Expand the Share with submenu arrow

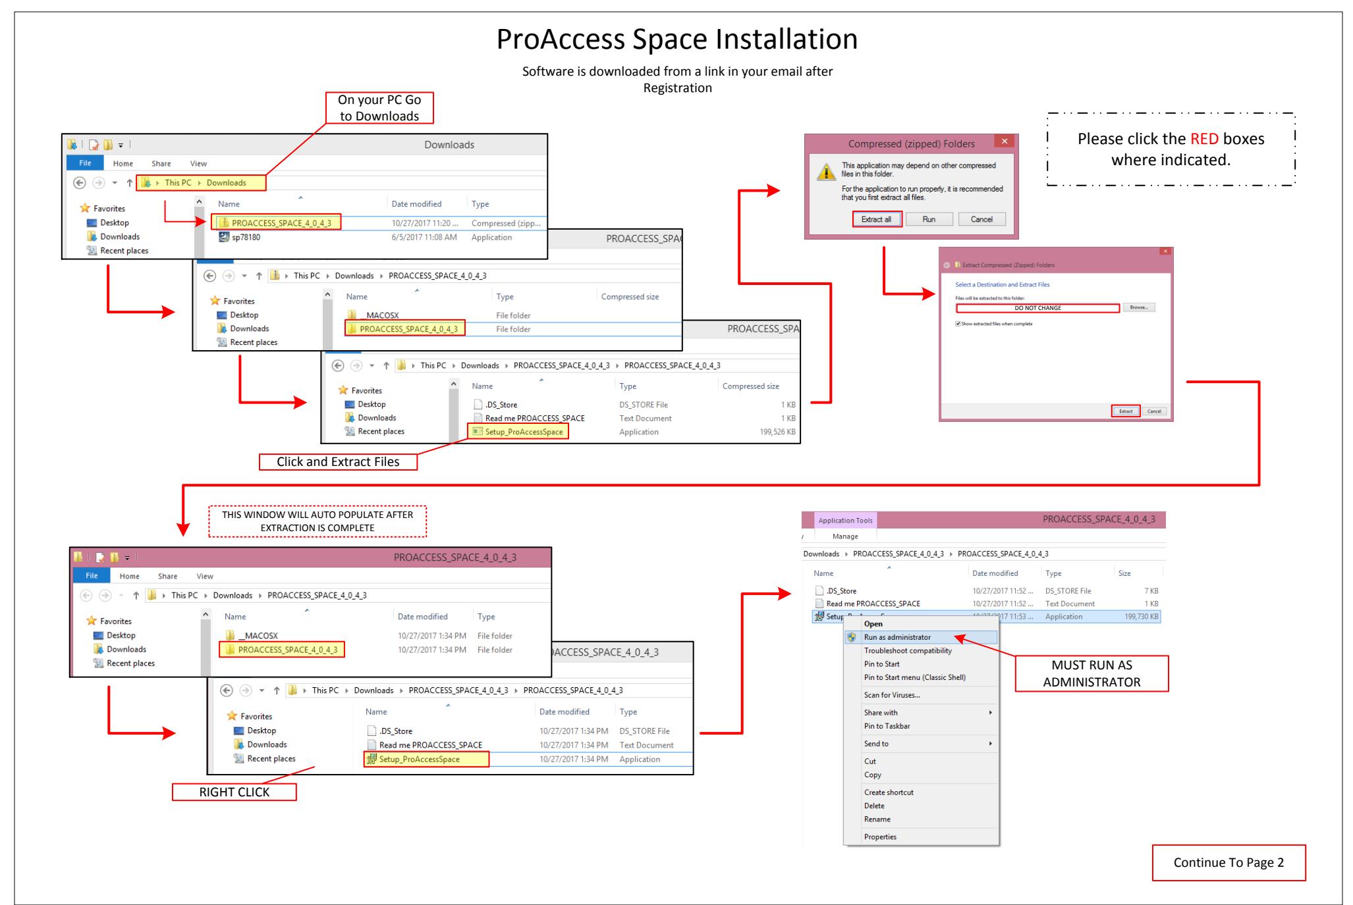990,713
